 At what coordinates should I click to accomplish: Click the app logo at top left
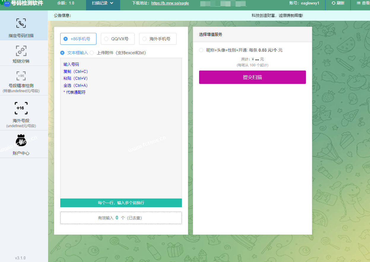click(x=5, y=3)
